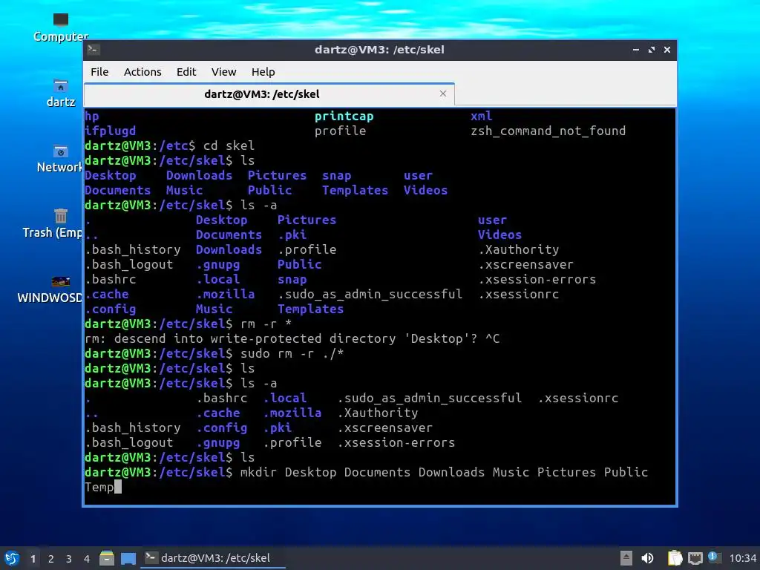Click the 10:34 panel clock

(x=742, y=558)
